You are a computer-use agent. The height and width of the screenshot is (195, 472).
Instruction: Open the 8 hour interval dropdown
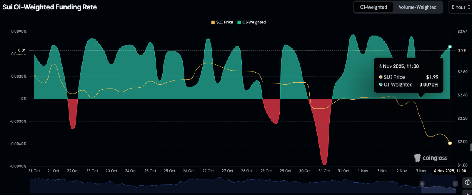(458, 7)
